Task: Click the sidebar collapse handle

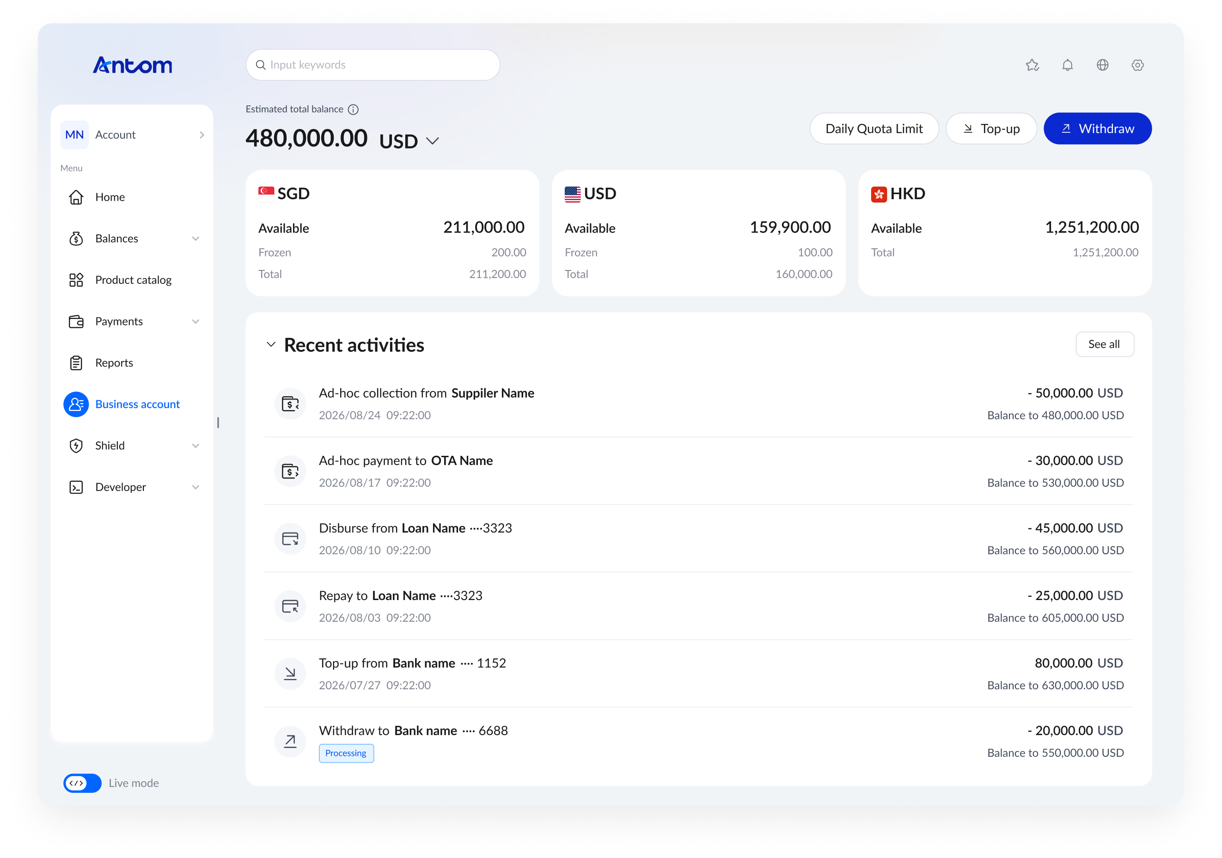Action: tap(218, 423)
